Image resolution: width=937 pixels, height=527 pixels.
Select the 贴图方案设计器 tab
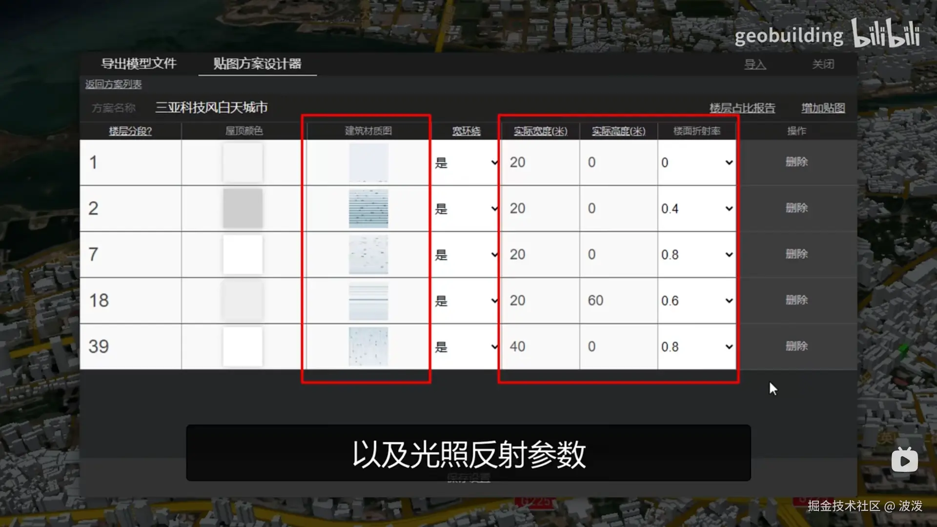[257, 64]
